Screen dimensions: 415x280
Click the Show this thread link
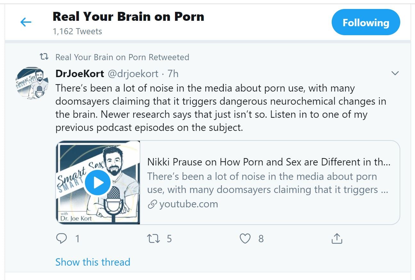[x=93, y=262]
